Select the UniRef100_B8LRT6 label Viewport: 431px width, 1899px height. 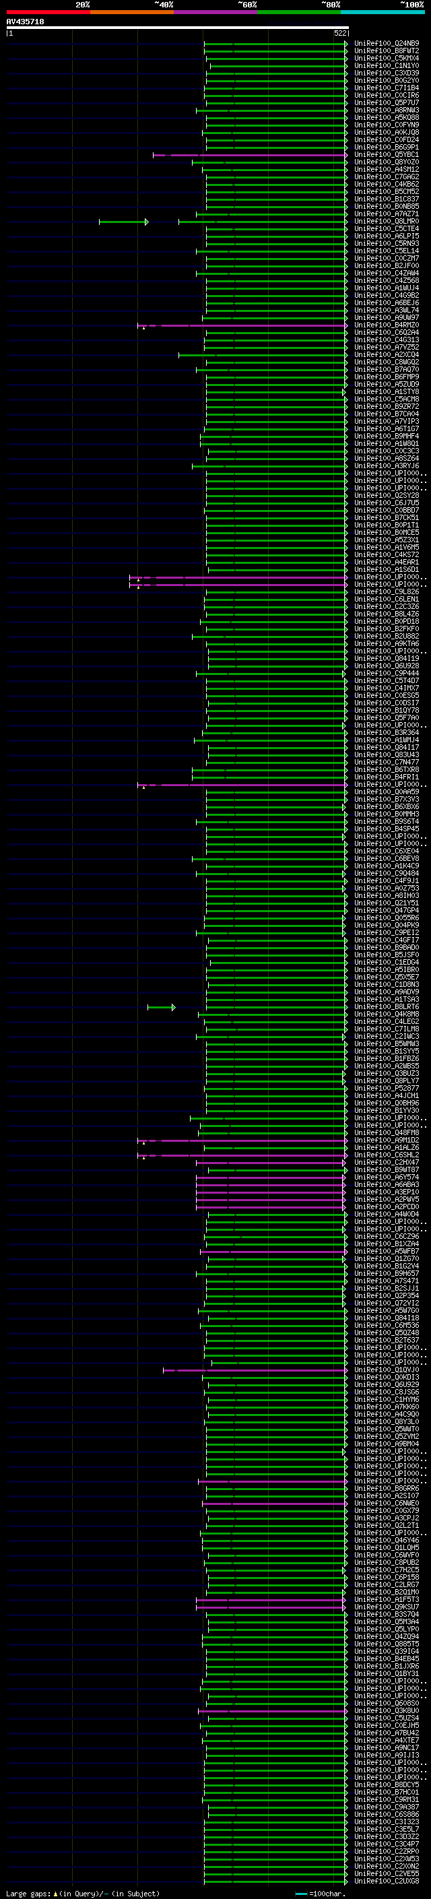point(387,1007)
